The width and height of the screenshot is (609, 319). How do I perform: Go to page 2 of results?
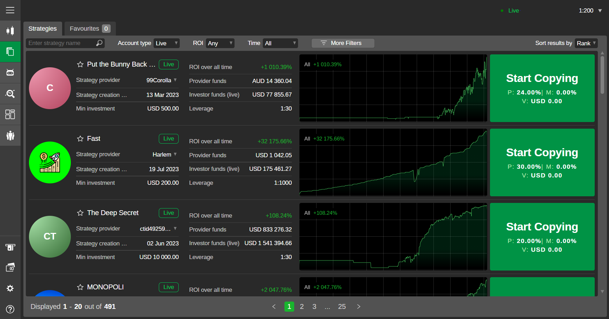(x=302, y=306)
